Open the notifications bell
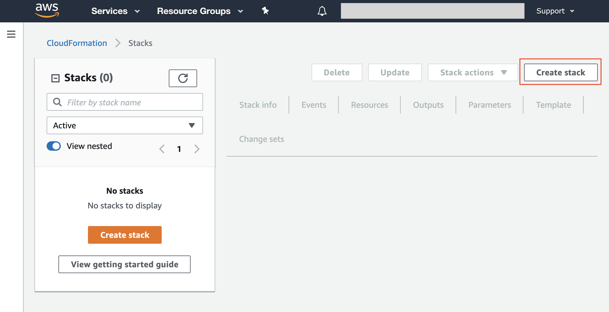 click(322, 11)
